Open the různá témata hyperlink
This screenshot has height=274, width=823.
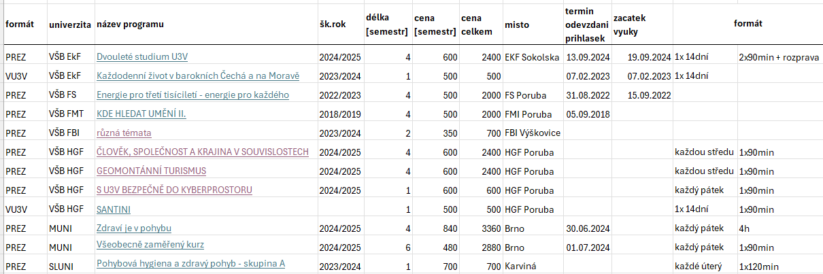click(x=124, y=133)
